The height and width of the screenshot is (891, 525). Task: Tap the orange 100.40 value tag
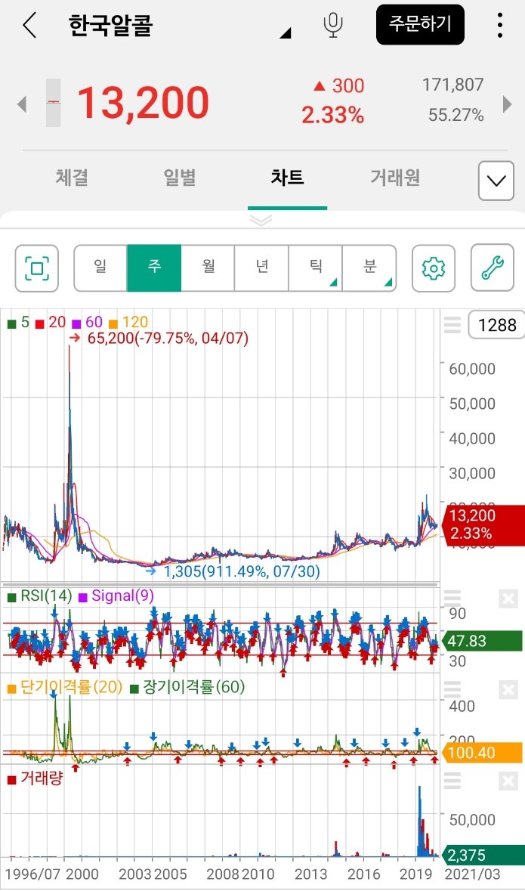[480, 753]
